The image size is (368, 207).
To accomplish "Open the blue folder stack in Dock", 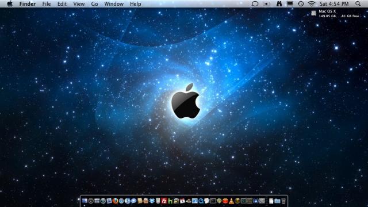I will click(277, 201).
